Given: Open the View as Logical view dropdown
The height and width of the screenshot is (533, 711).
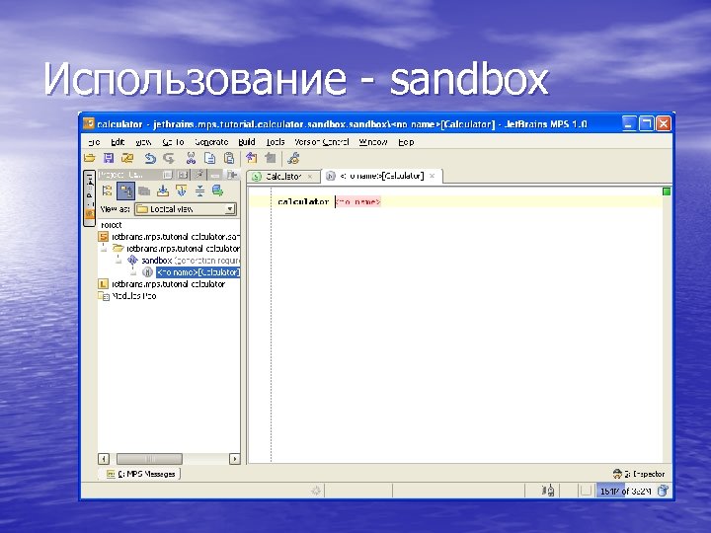Looking at the screenshot, I should point(186,209).
